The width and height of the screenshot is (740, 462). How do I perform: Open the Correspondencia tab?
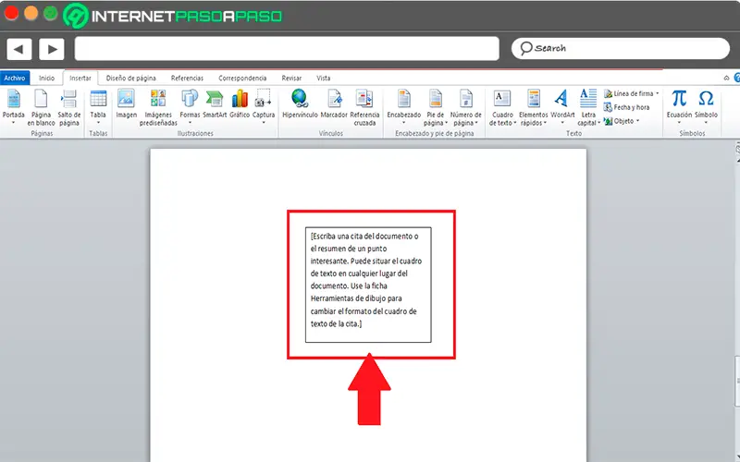pos(242,78)
